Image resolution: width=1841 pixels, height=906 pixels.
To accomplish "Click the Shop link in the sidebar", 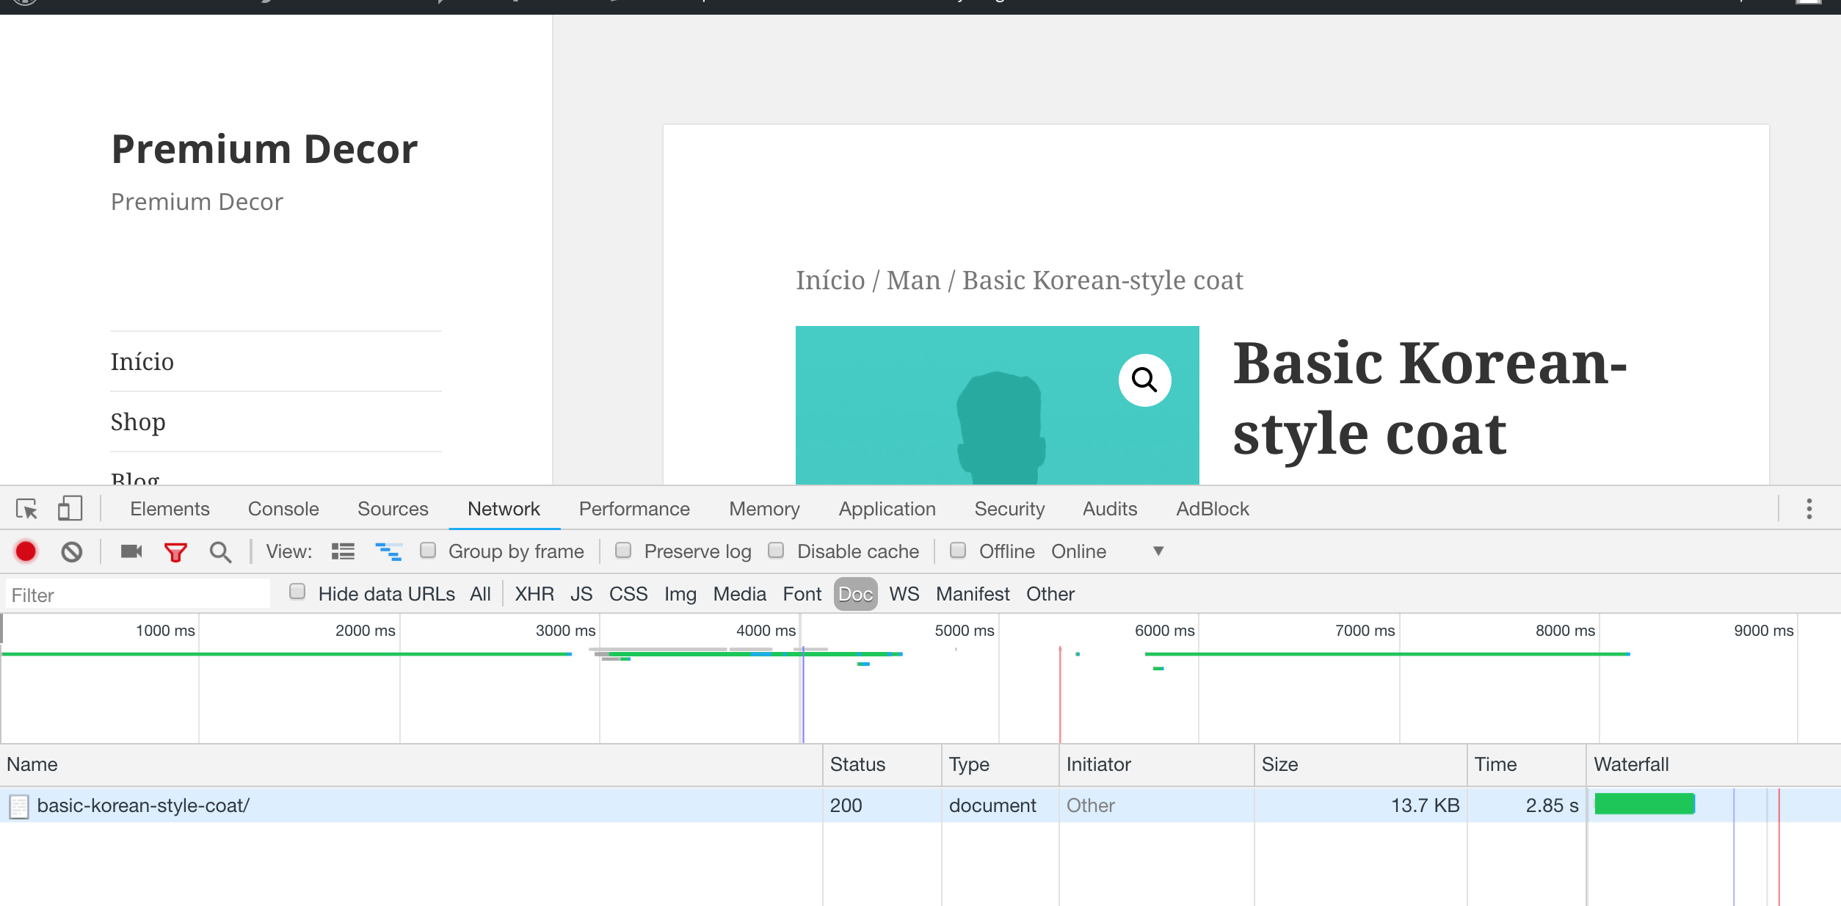I will [138, 422].
